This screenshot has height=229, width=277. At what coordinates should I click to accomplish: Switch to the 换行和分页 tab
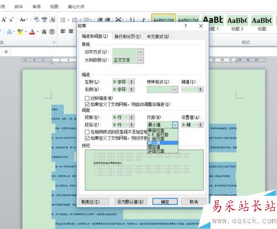pyautogui.click(x=127, y=37)
